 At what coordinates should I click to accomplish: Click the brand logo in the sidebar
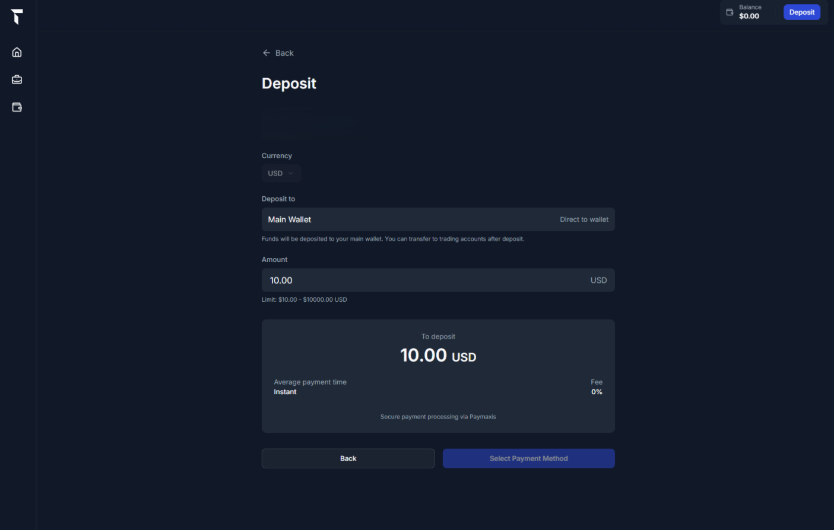(17, 17)
